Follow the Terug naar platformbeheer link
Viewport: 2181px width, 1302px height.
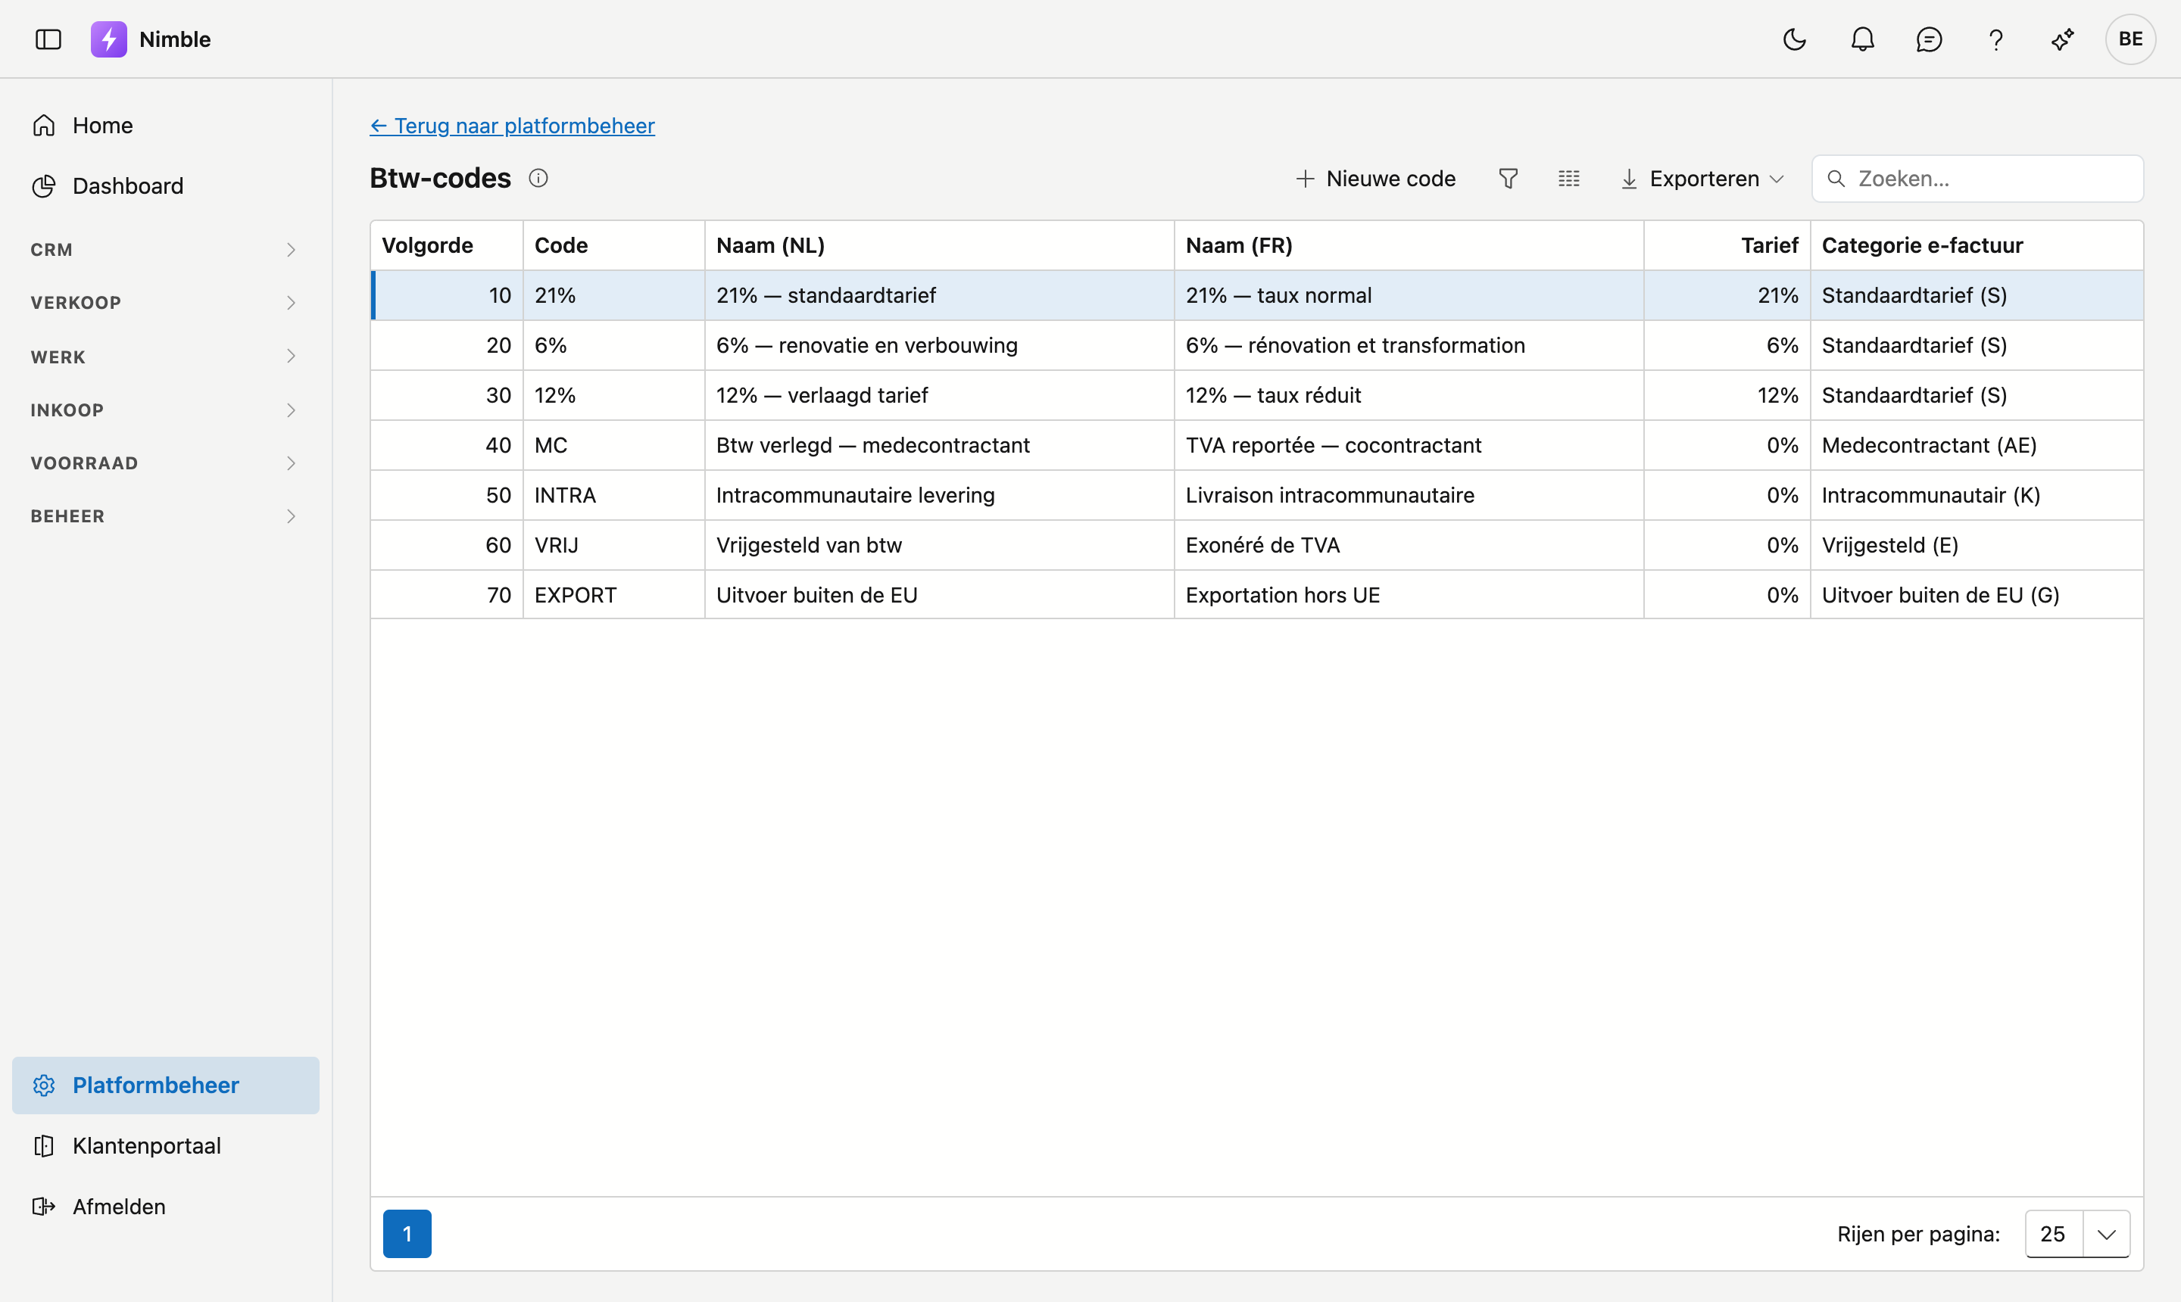[x=513, y=126]
